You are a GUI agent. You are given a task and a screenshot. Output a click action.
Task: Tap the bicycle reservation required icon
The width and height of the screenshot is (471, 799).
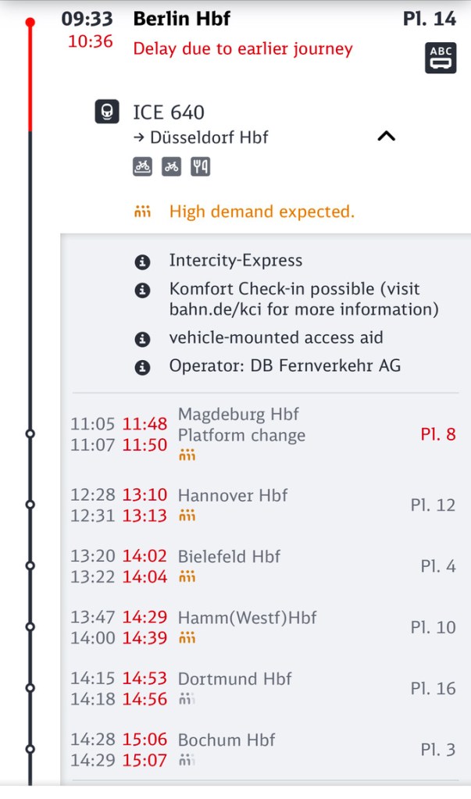pos(142,166)
